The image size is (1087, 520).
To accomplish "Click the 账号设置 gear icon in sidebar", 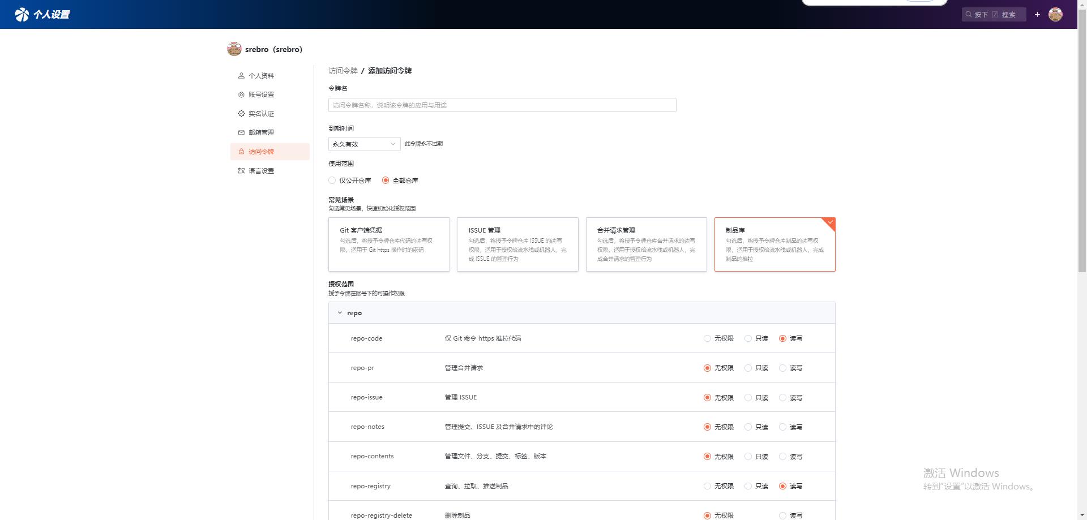I will click(x=241, y=94).
